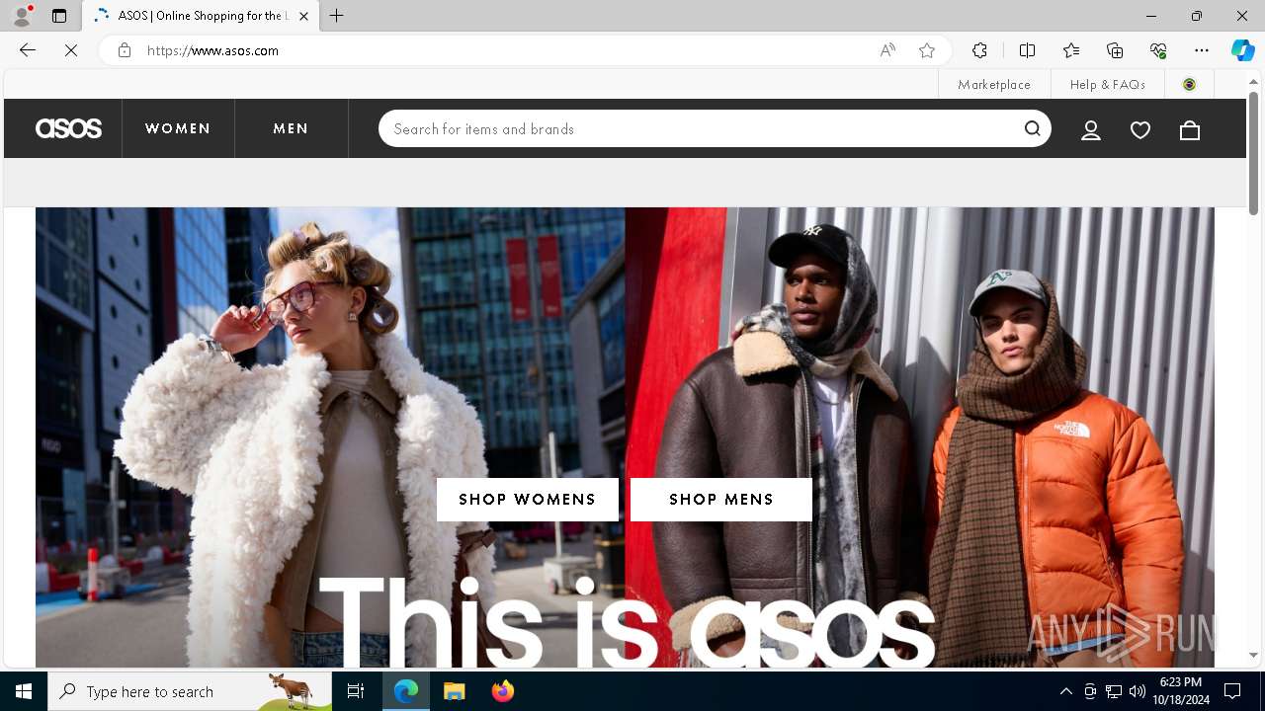The height and width of the screenshot is (711, 1265).
Task: Click the This is ASOS hero banner
Action: pyautogui.click(x=625, y=436)
